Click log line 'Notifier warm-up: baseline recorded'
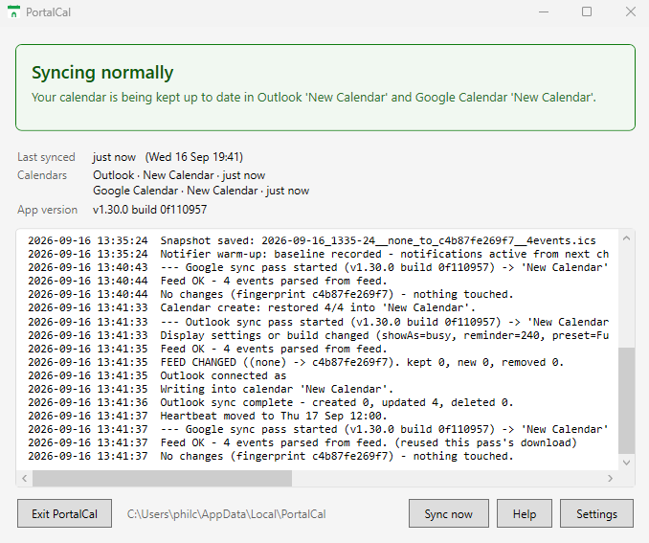The image size is (649, 543). click(318, 254)
